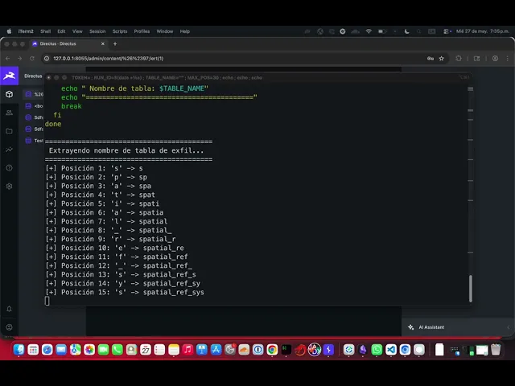
Task: Click the 'break' keyword in the terminal
Action: pos(72,106)
